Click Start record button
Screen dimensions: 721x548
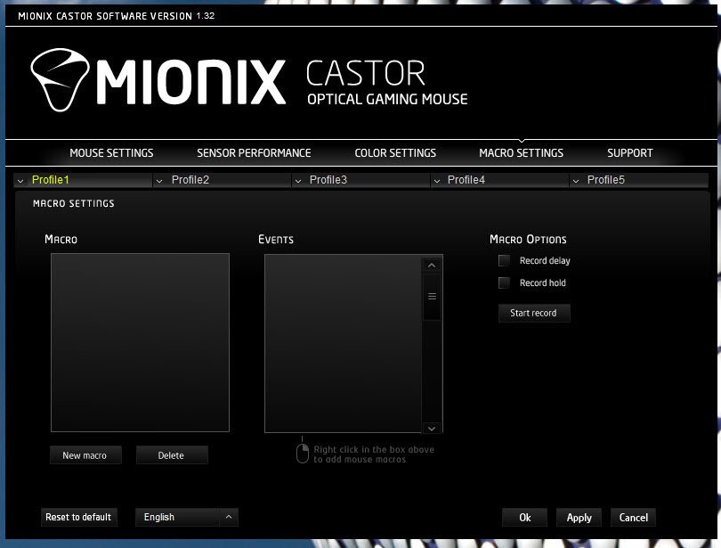[534, 313]
